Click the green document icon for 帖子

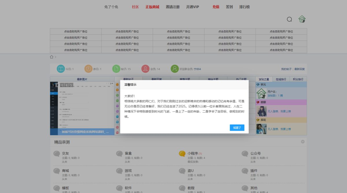click(x=116, y=69)
